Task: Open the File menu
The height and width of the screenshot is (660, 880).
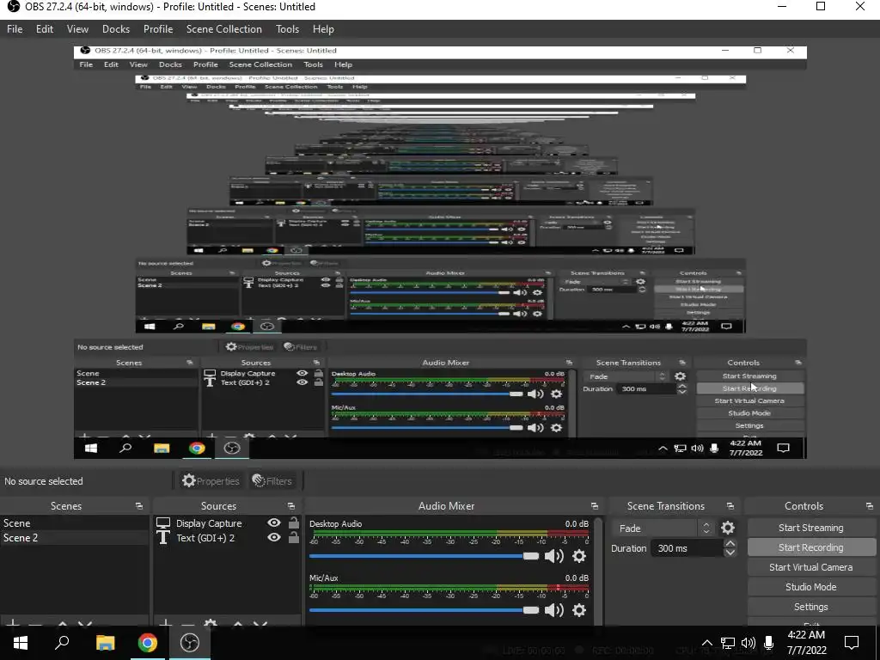Action: 15,29
